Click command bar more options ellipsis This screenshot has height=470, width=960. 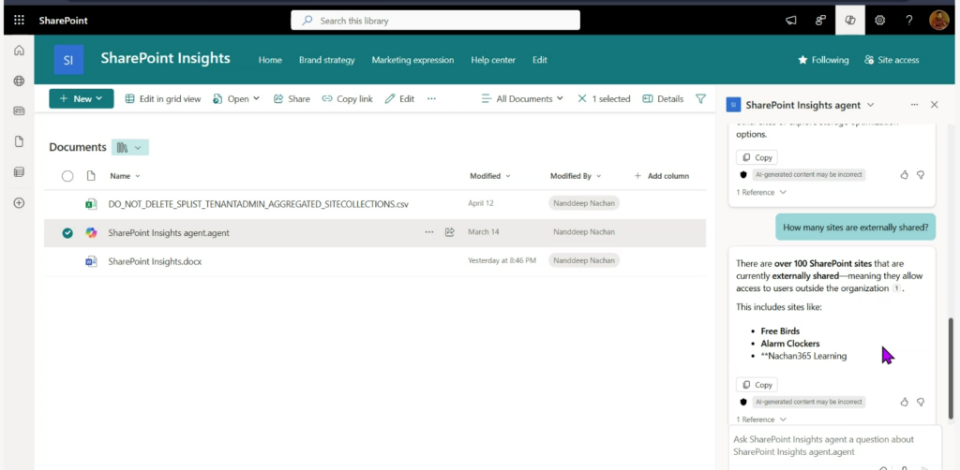click(431, 98)
